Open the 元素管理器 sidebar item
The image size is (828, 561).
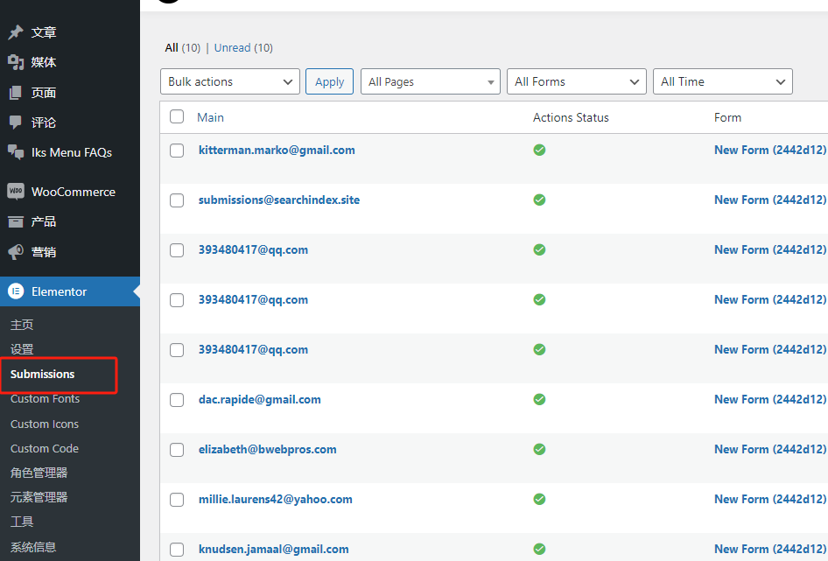pyautogui.click(x=39, y=497)
